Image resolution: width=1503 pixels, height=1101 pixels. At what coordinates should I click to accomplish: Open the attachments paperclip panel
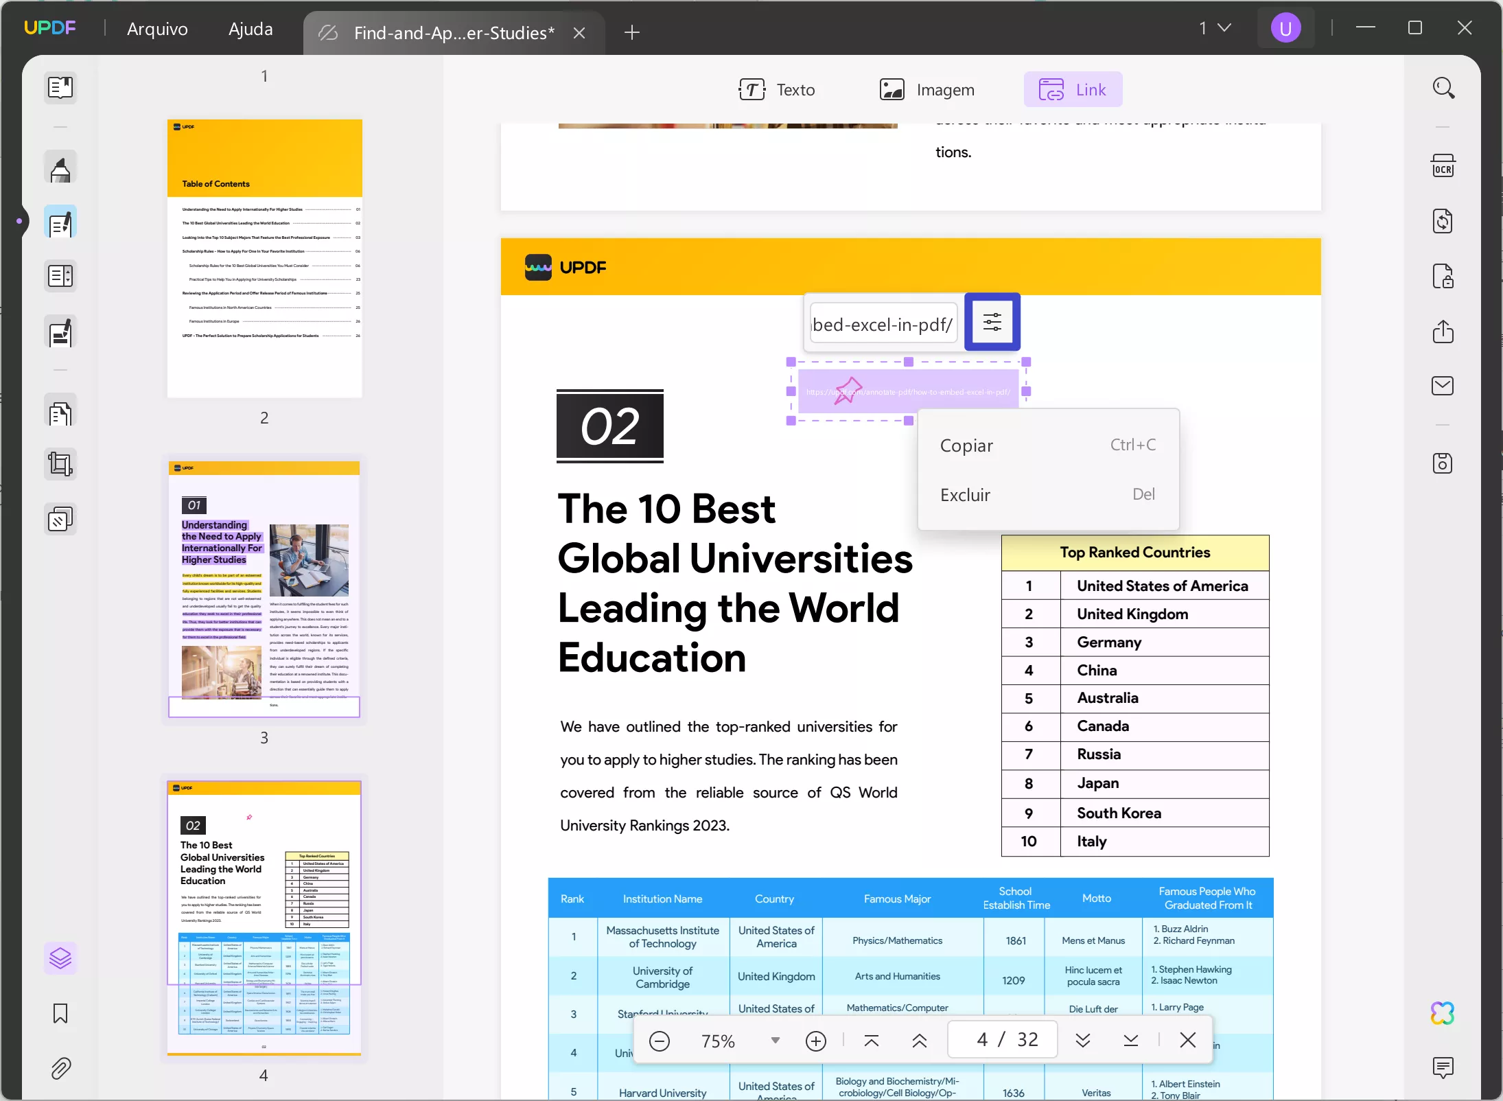60,1068
